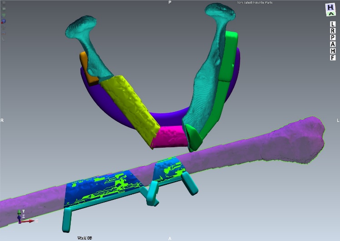Switch to Right view with R button

pos(333,31)
